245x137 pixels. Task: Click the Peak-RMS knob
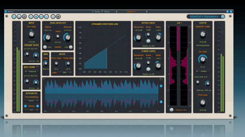[x=68, y=63]
